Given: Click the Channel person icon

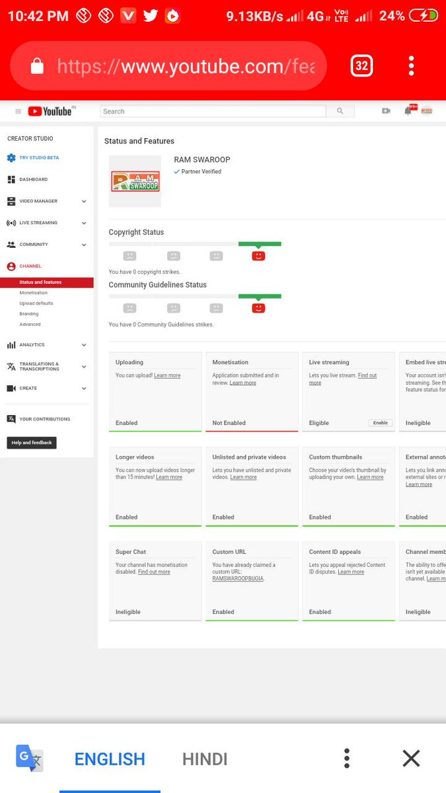Looking at the screenshot, I should click(11, 266).
